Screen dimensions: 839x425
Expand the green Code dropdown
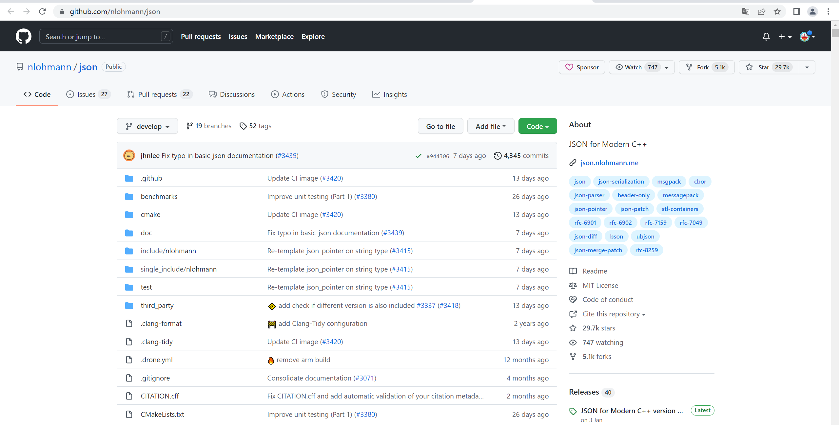(x=537, y=126)
